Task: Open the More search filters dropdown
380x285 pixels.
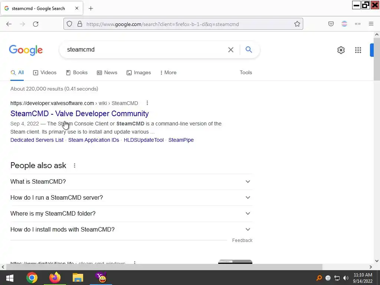Action: pyautogui.click(x=168, y=72)
